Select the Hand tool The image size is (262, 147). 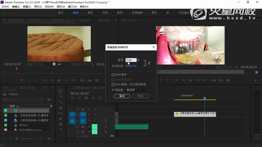click(61, 124)
